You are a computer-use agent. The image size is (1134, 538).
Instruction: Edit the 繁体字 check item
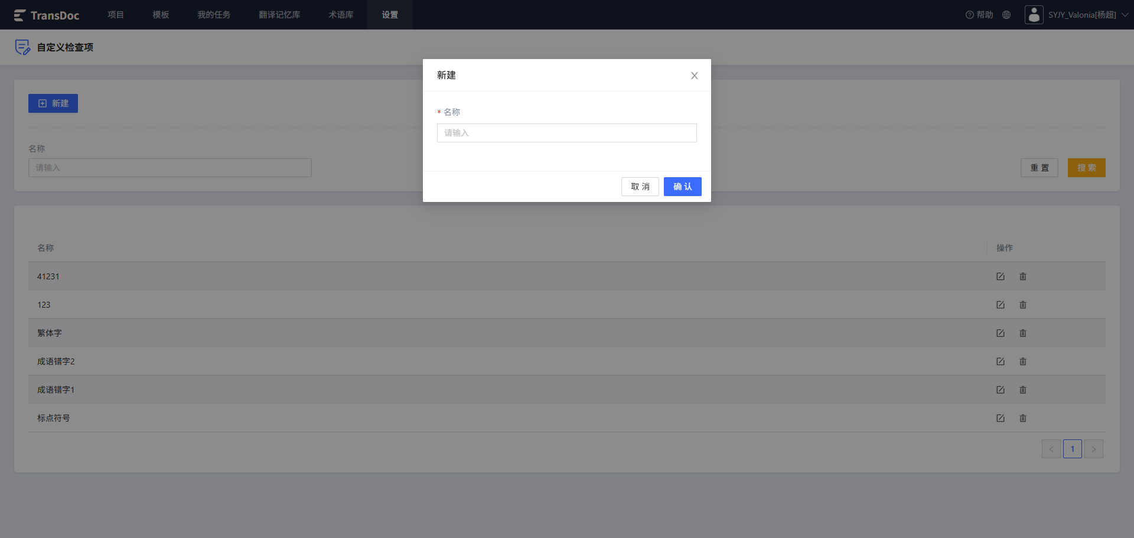click(x=1001, y=333)
